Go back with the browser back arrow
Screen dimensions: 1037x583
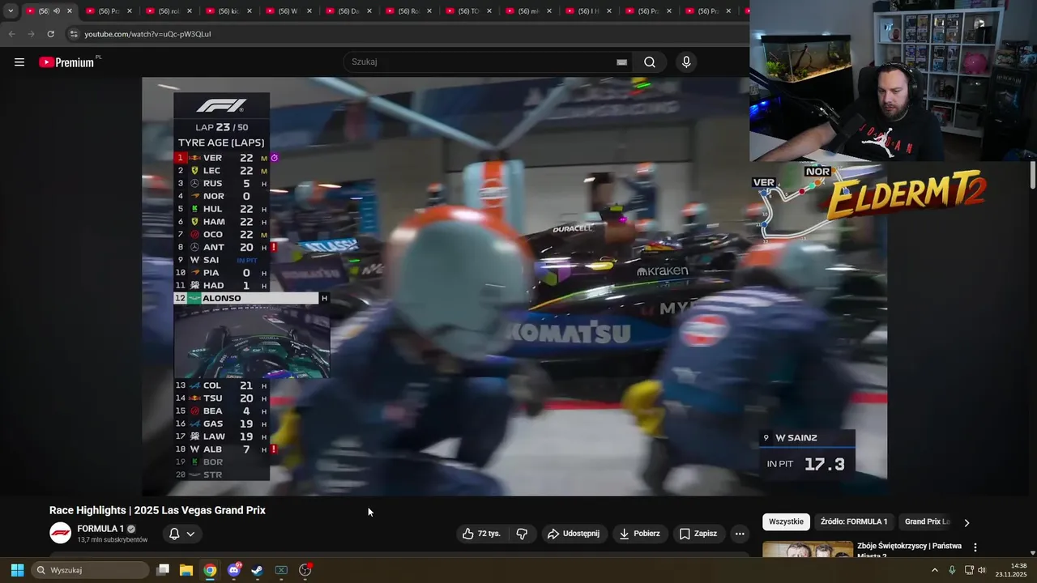[x=11, y=34]
